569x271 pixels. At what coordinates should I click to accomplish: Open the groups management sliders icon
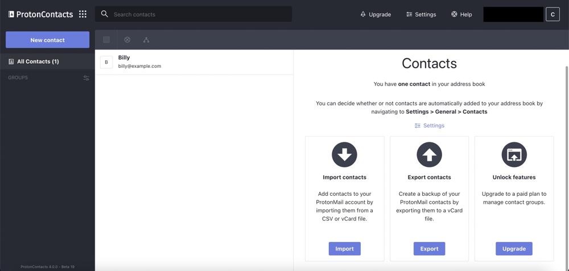(86, 78)
